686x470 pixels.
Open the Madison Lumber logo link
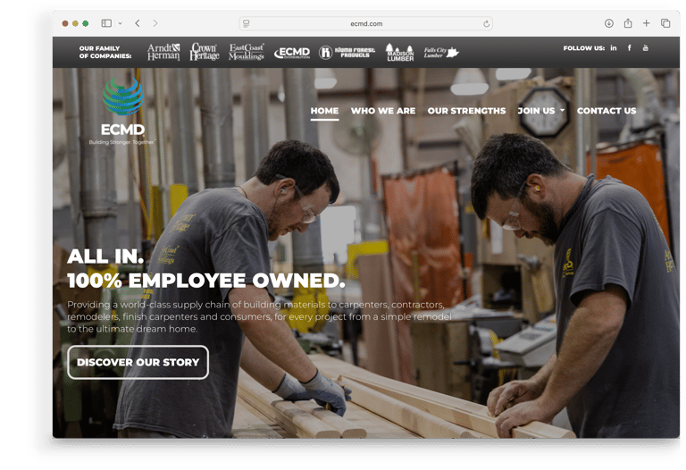click(x=400, y=52)
